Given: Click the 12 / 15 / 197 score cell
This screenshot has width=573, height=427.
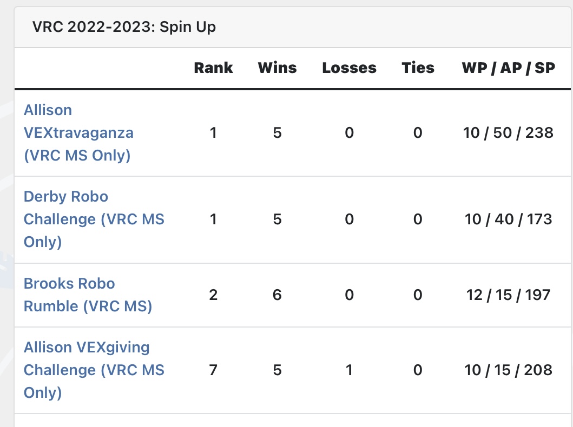Looking at the screenshot, I should [x=508, y=295].
